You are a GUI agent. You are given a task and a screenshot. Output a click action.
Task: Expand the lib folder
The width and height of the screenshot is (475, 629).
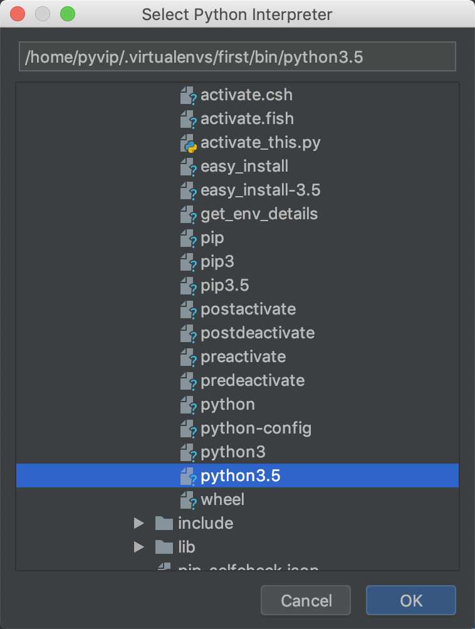(x=139, y=547)
